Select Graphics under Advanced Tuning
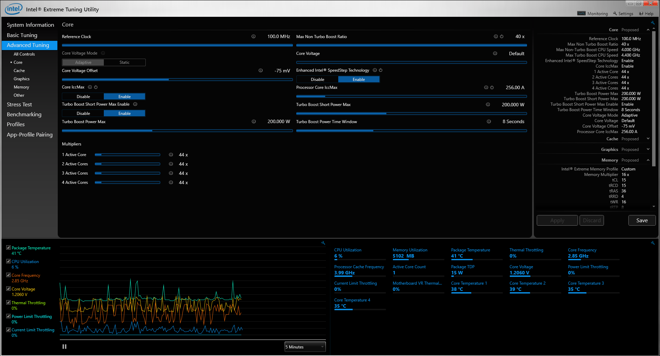660x356 pixels. click(x=22, y=79)
